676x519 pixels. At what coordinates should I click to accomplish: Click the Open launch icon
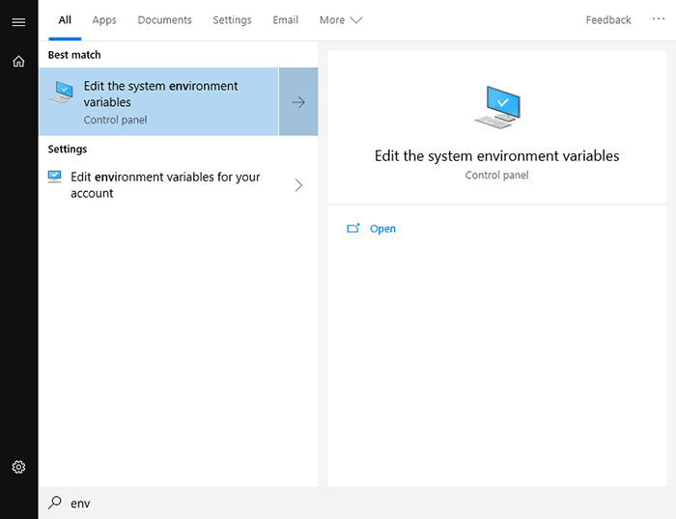tap(353, 229)
